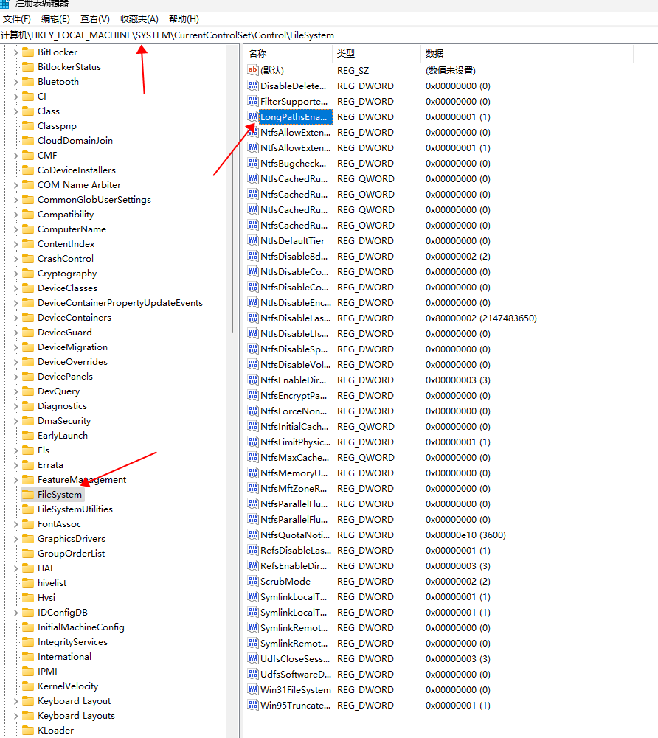The height and width of the screenshot is (738, 658).
Task: Click the Win31FileSystem value icon
Action: point(253,689)
